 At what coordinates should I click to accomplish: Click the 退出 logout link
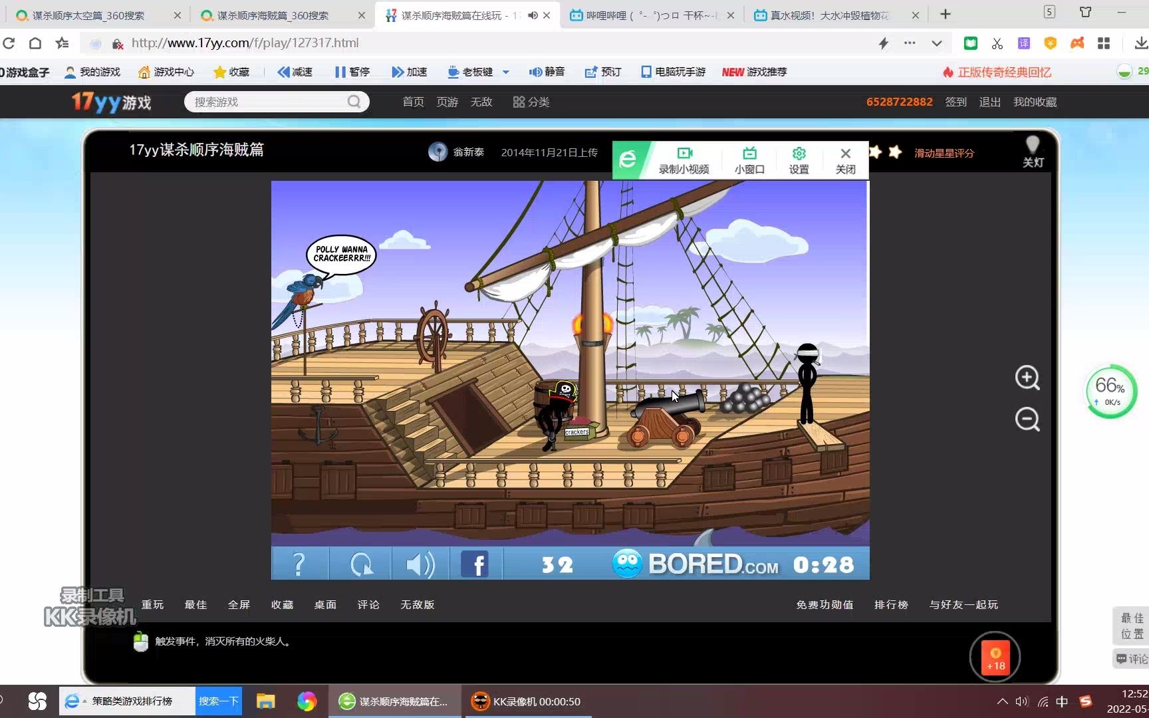tap(989, 102)
